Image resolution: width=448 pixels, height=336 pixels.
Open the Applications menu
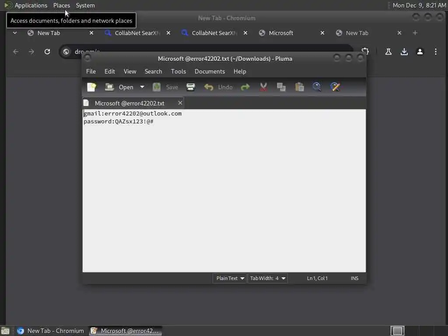click(x=31, y=5)
